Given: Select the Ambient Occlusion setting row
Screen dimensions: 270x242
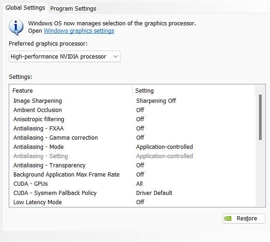Looking at the screenshot, I should 132,110.
